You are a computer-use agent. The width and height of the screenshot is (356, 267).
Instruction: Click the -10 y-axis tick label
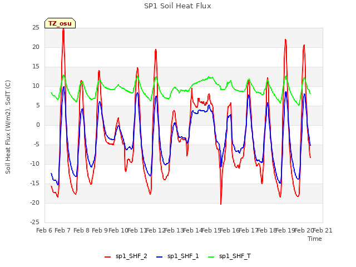pos(35,164)
